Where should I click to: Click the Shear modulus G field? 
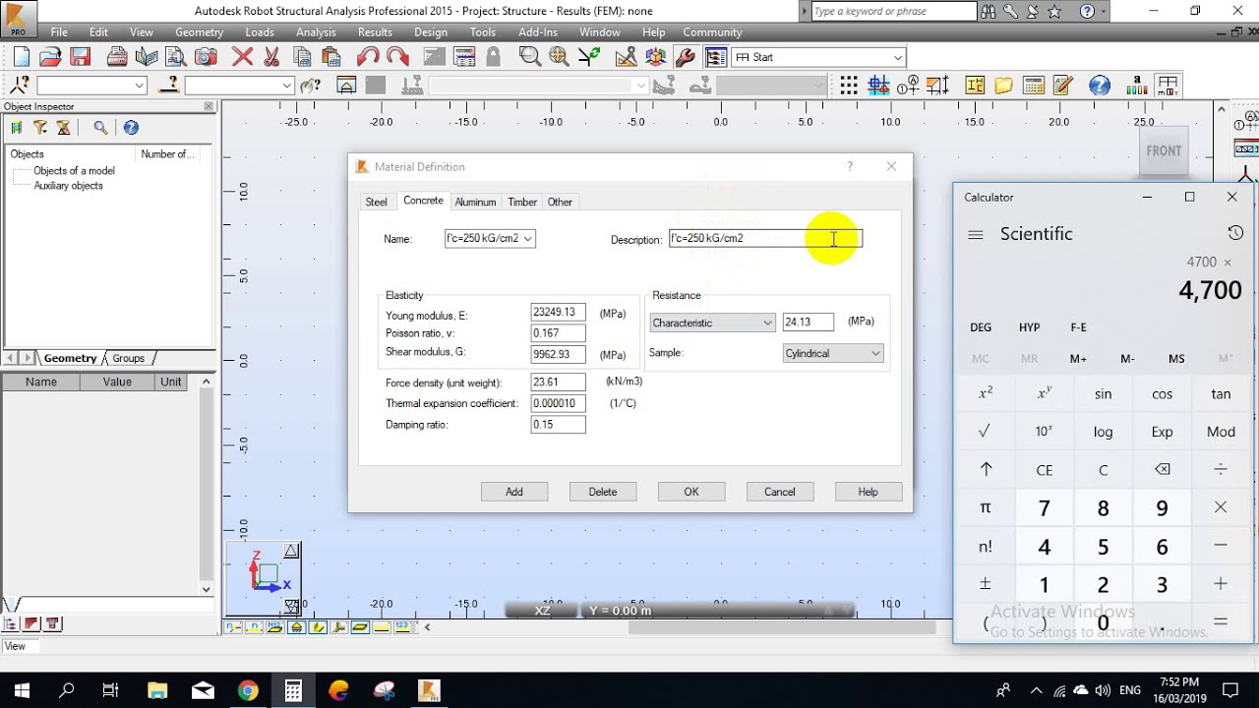pyautogui.click(x=558, y=354)
